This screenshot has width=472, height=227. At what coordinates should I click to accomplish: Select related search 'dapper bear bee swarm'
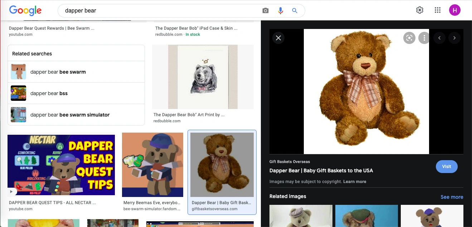click(58, 72)
